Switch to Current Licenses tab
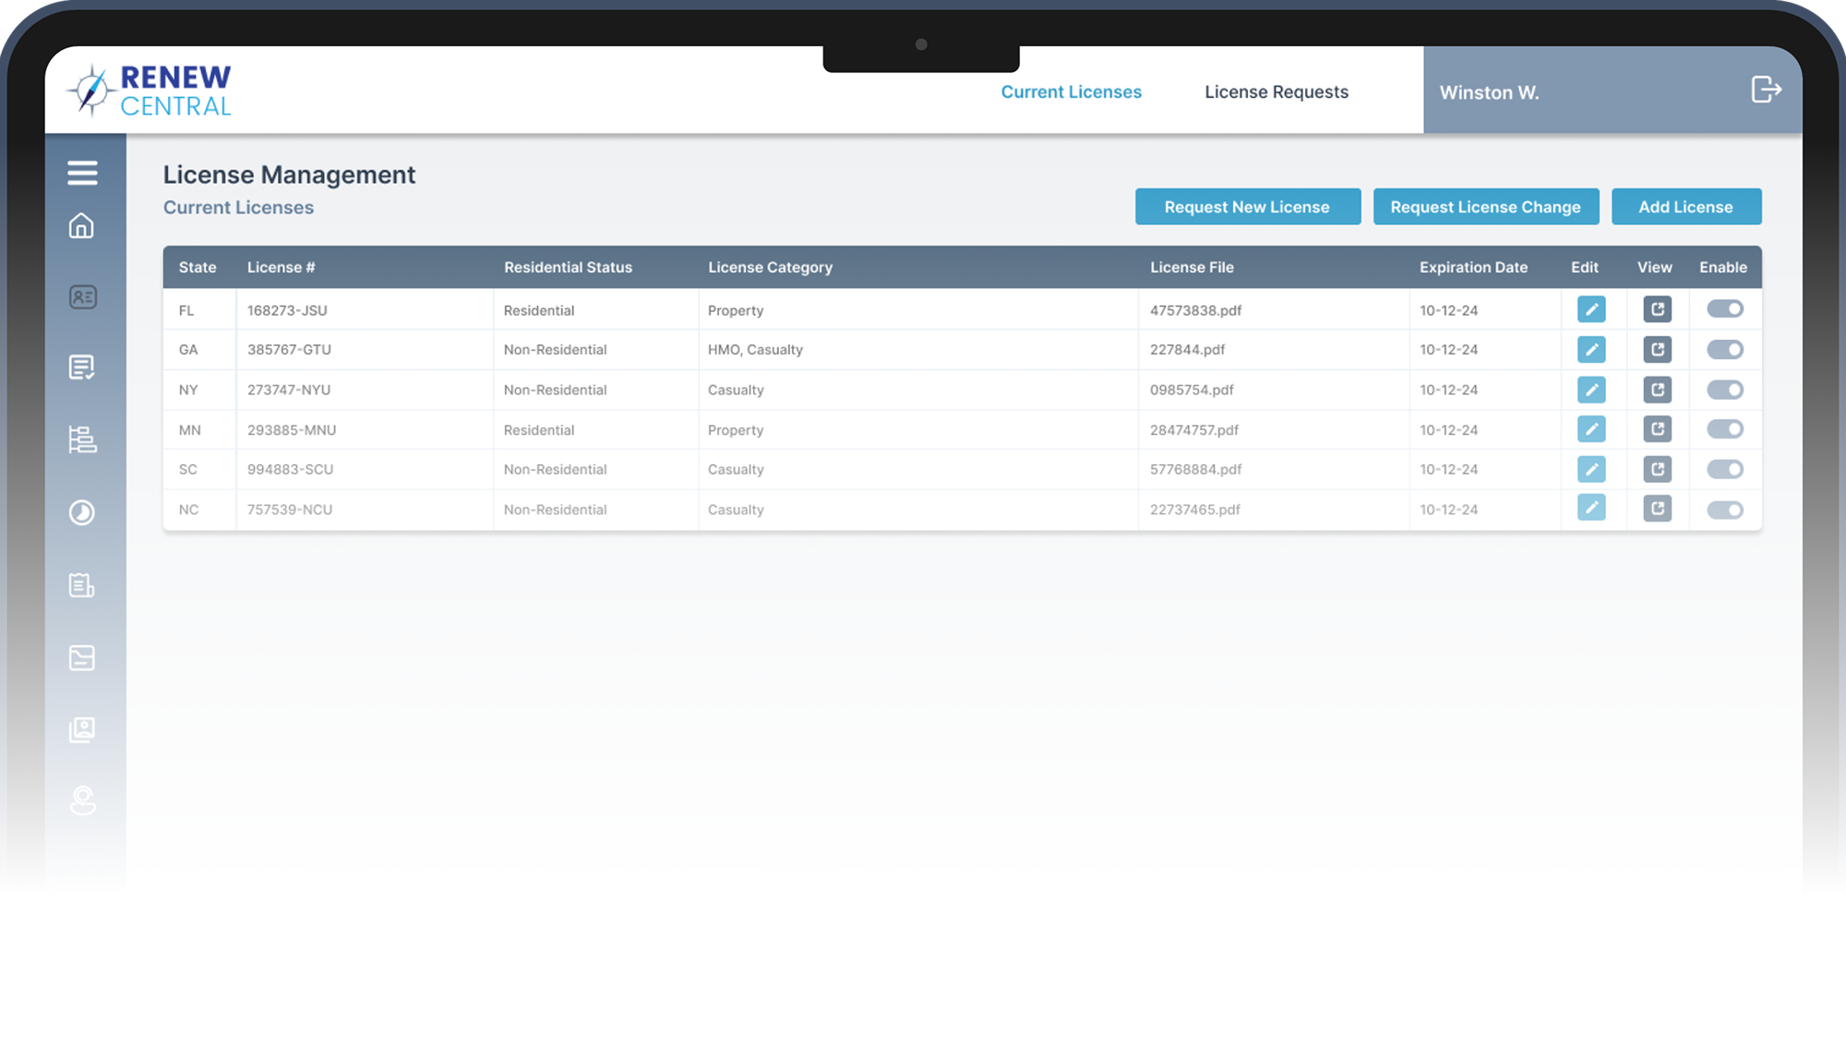 coord(1071,91)
